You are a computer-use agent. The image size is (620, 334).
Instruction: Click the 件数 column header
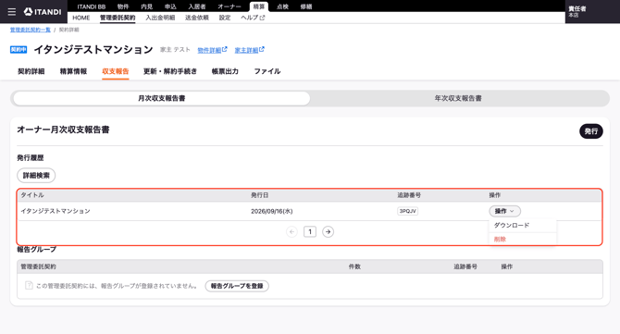(x=354, y=266)
